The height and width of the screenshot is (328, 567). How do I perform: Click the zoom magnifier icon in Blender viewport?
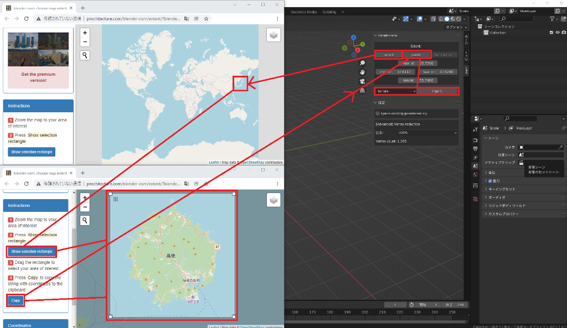tap(362, 63)
